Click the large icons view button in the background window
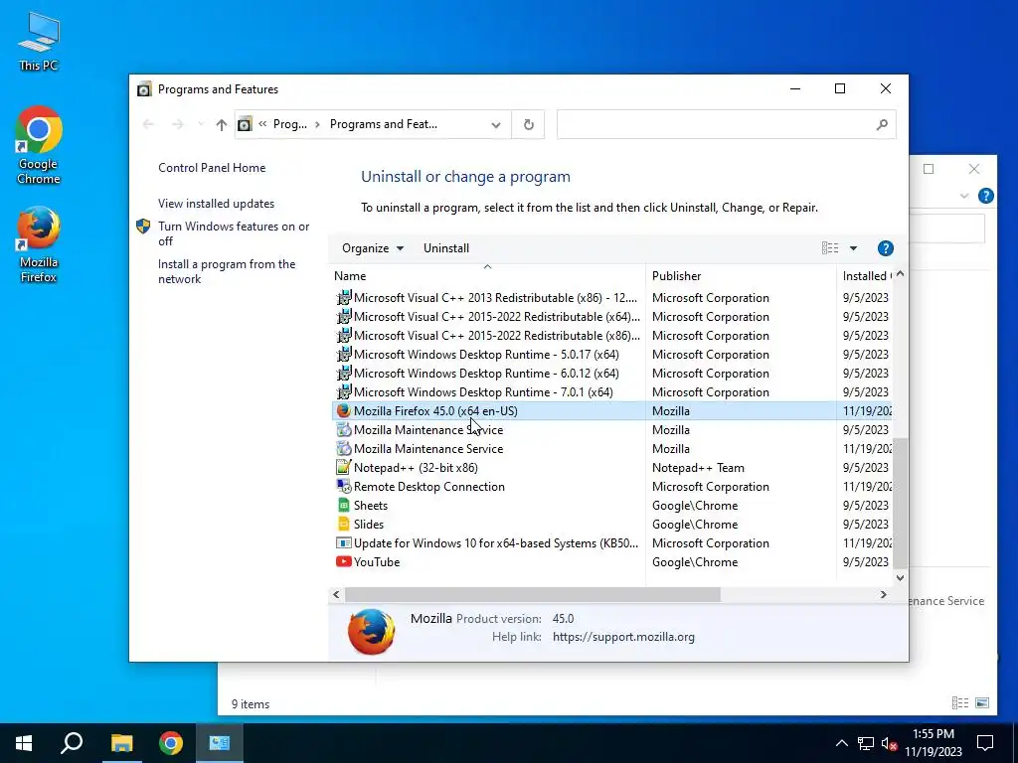 (982, 702)
